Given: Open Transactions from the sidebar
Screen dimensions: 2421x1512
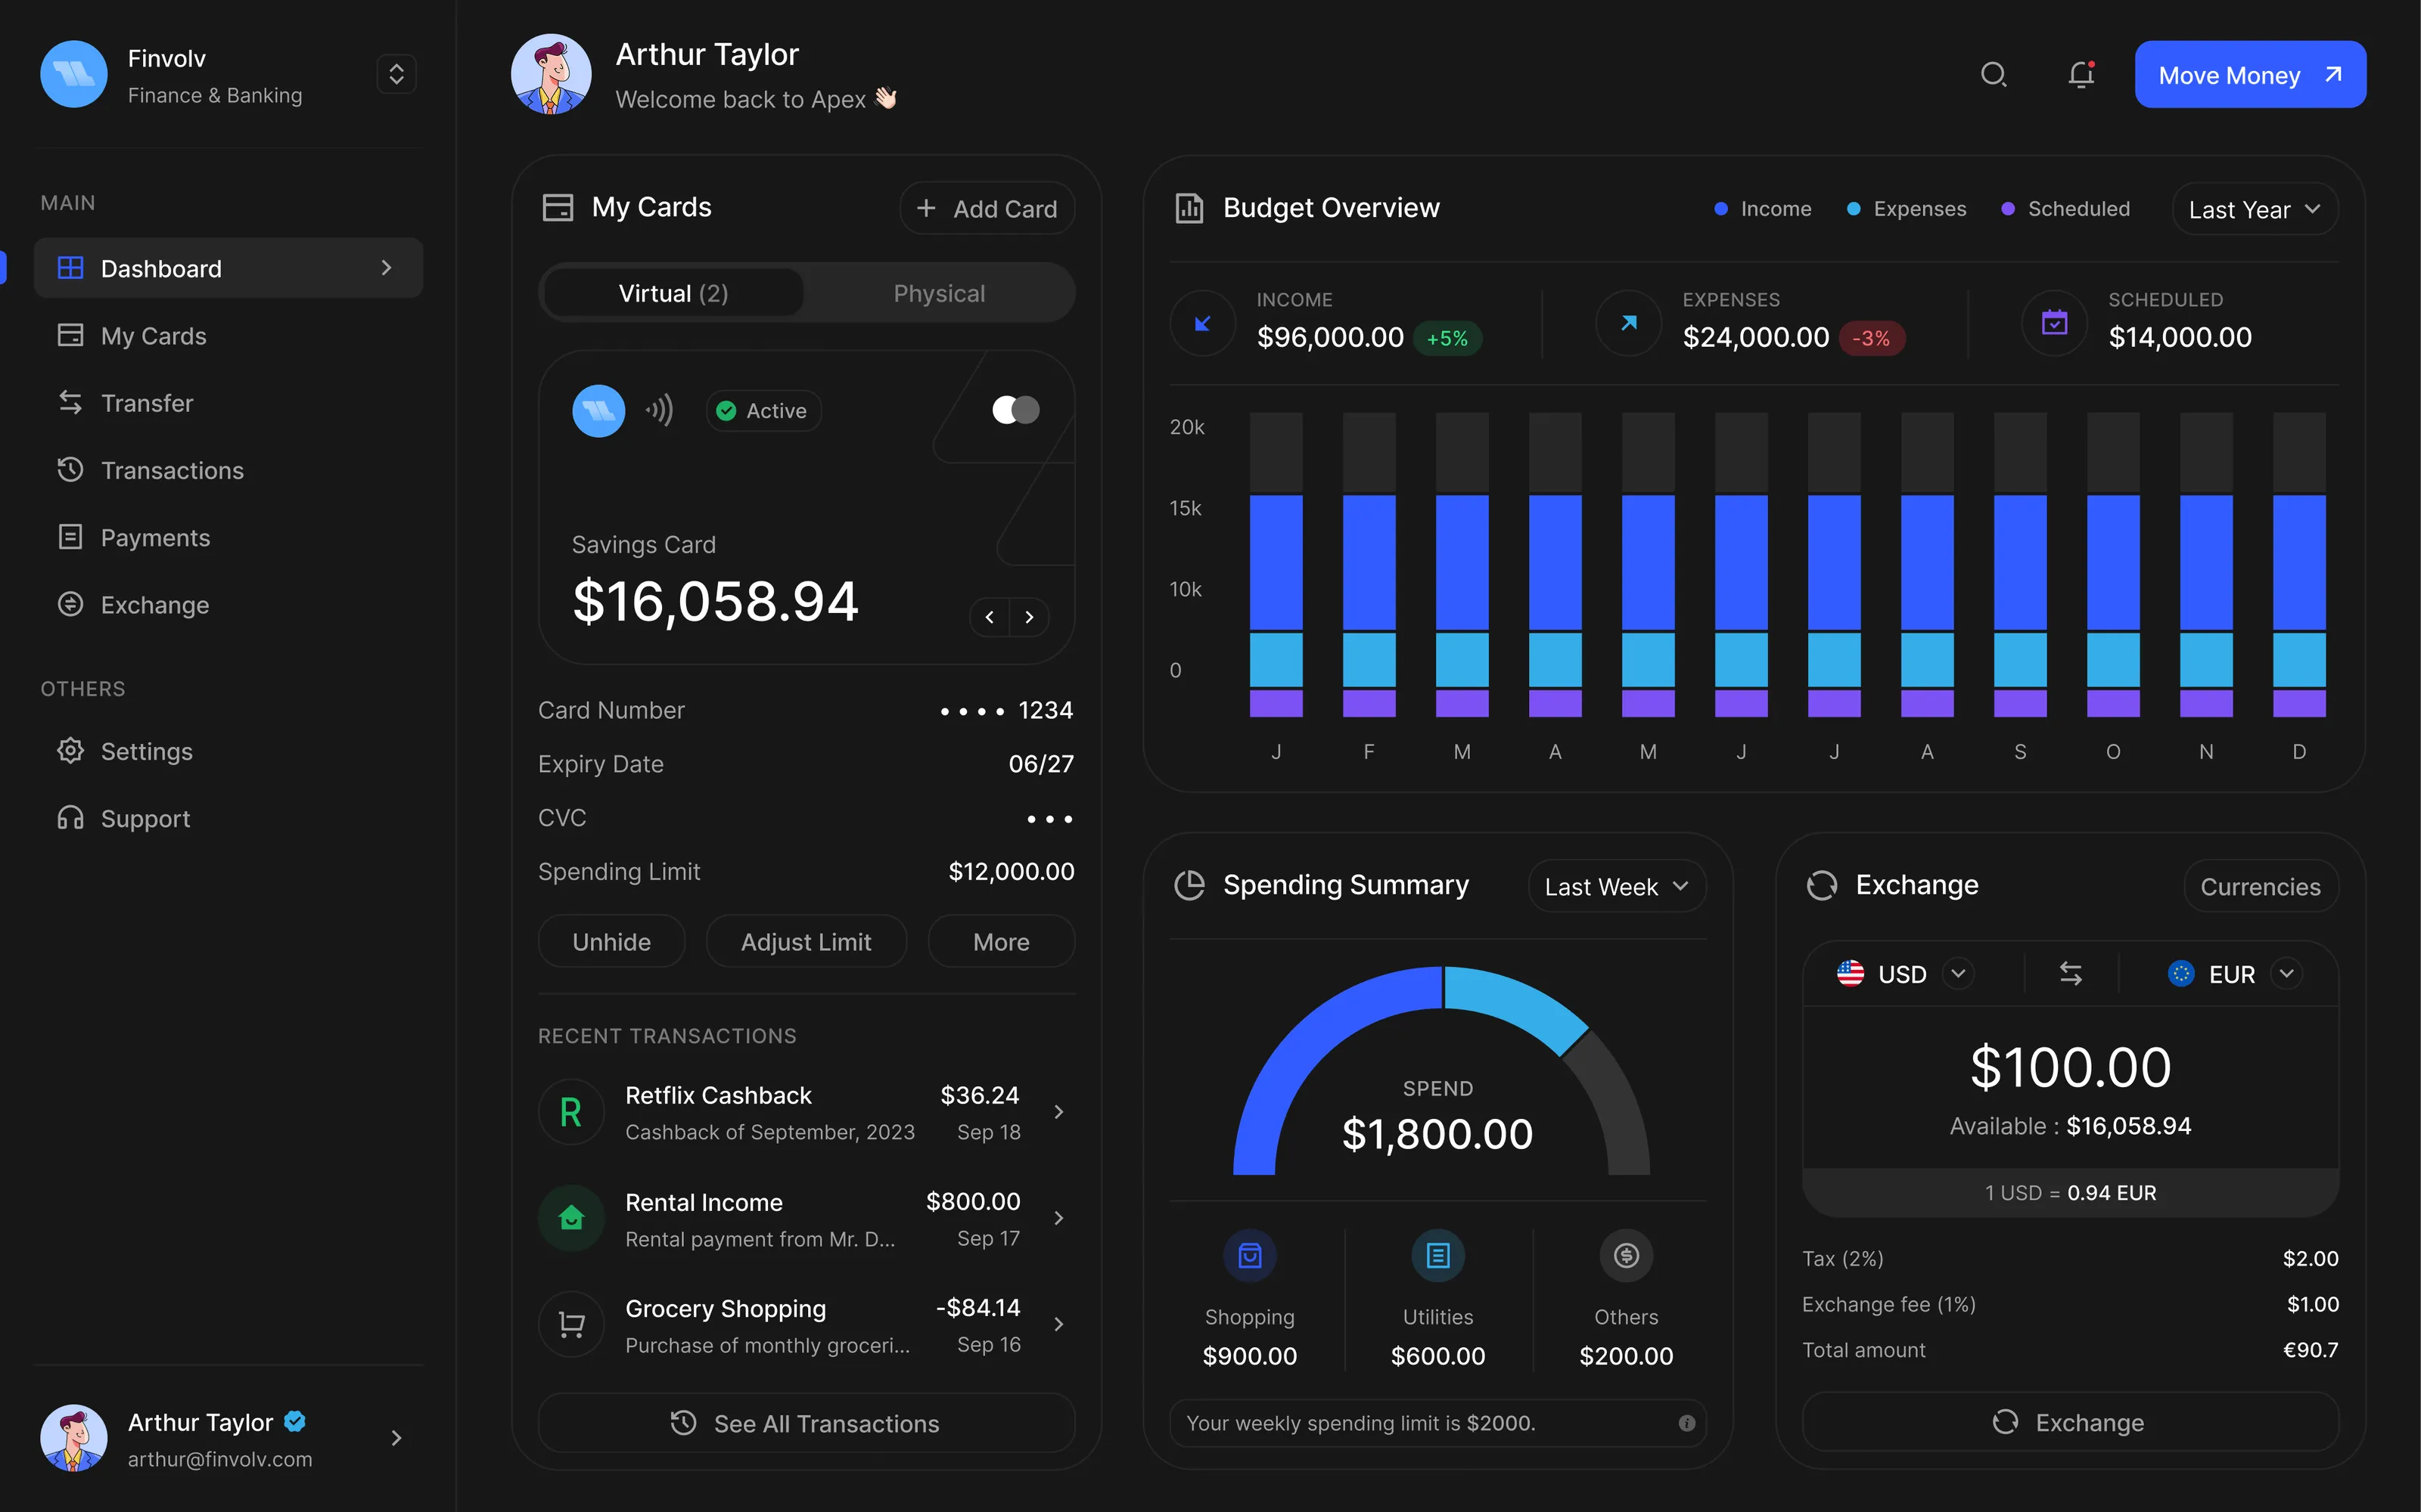Looking at the screenshot, I should [x=172, y=470].
